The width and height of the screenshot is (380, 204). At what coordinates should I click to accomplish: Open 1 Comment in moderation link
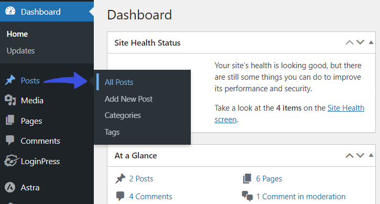click(301, 197)
